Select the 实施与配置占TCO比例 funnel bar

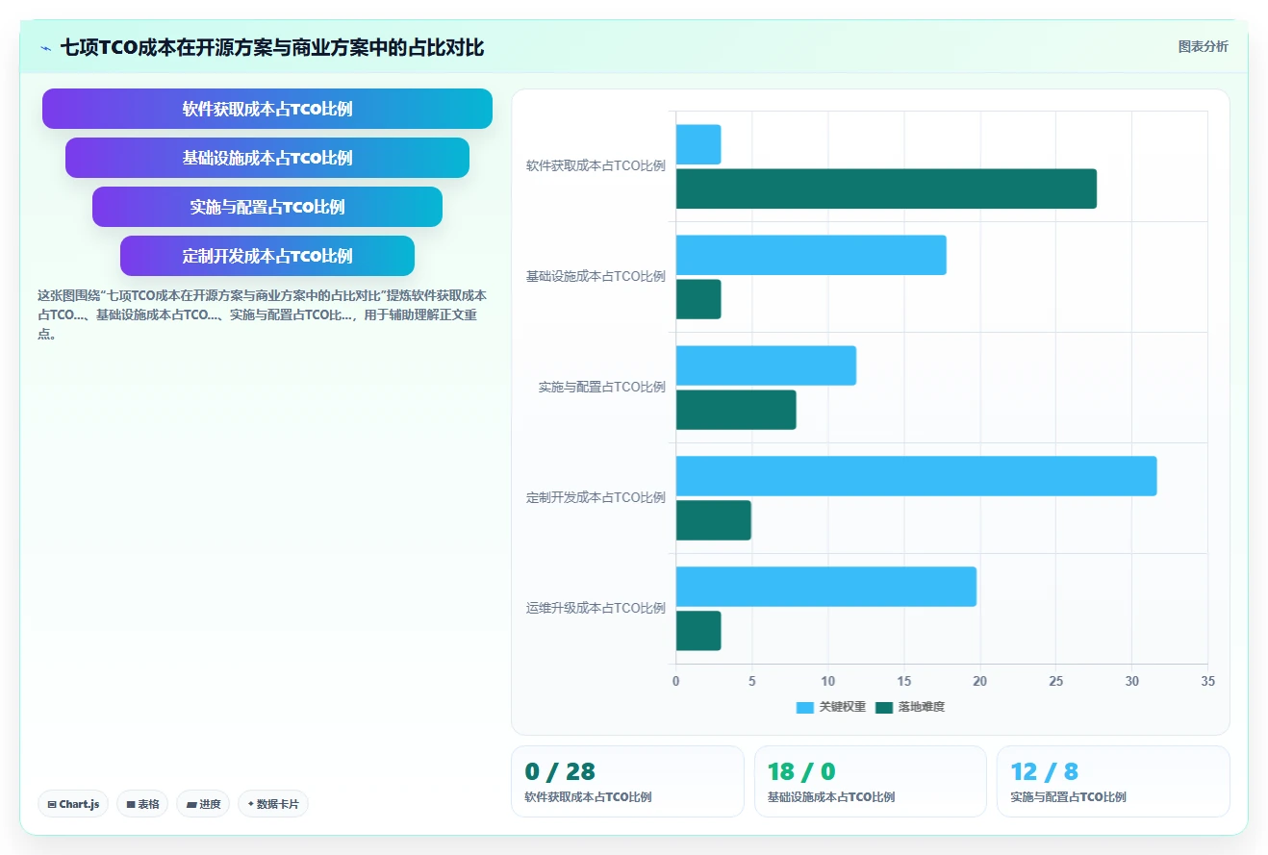(267, 207)
